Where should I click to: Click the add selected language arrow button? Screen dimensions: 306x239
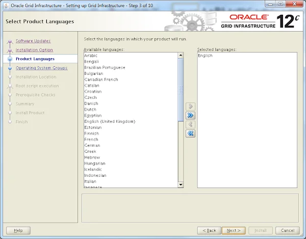point(190,107)
